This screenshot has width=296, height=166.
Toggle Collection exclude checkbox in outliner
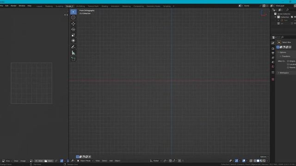pyautogui.click(x=292, y=17)
